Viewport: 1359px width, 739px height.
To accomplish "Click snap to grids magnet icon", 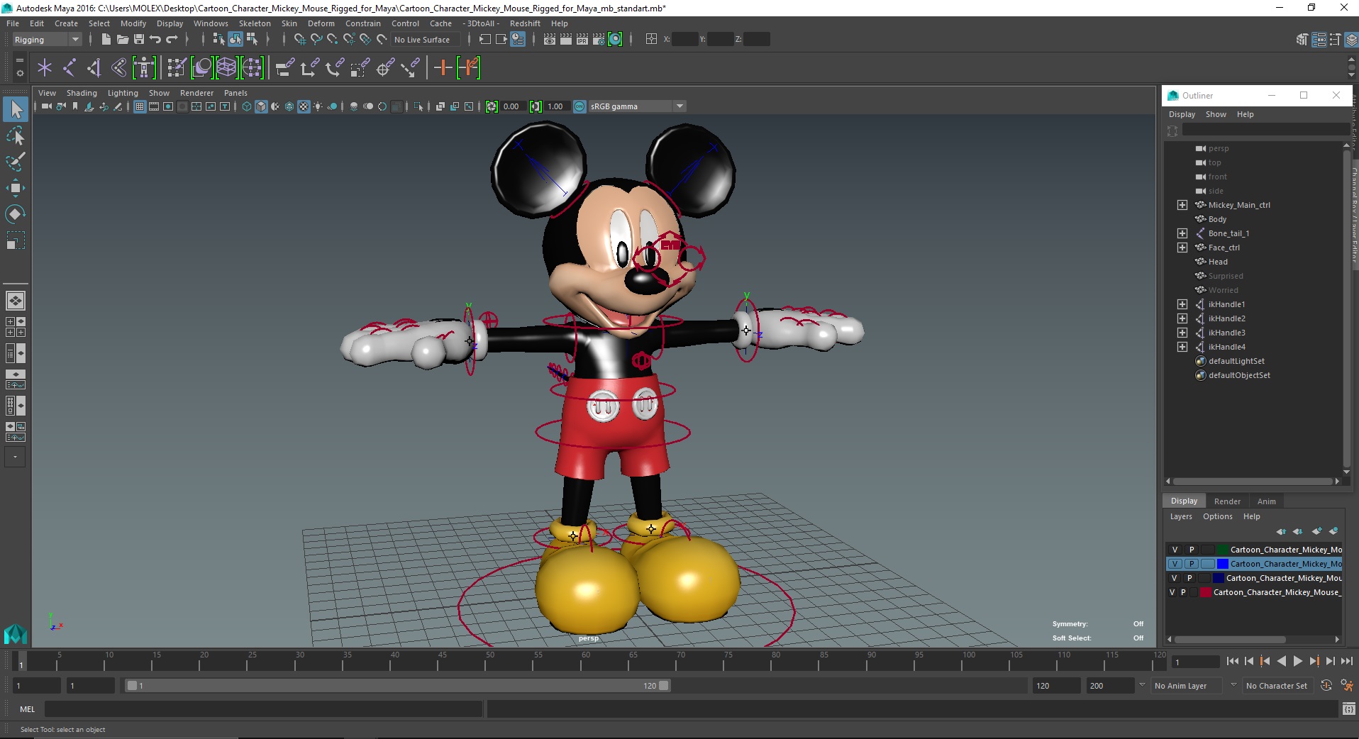I will [x=300, y=40].
